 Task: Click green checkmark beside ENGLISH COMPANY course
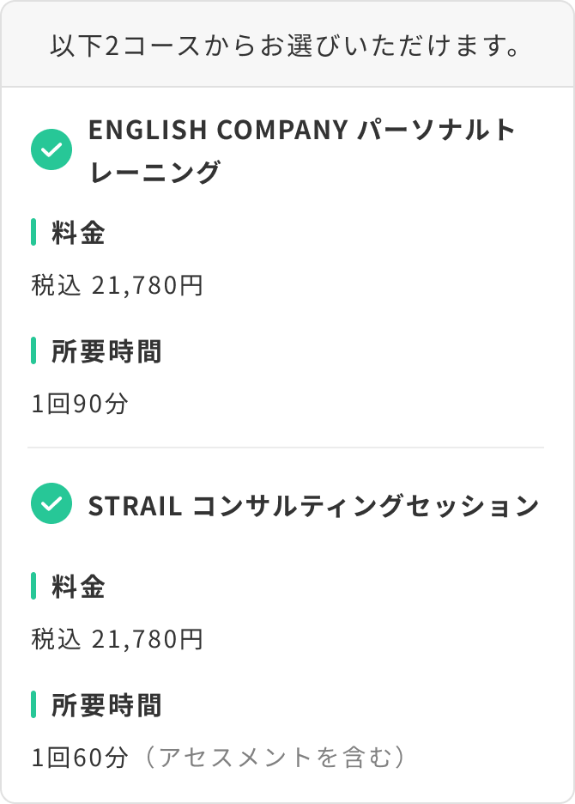point(51,149)
